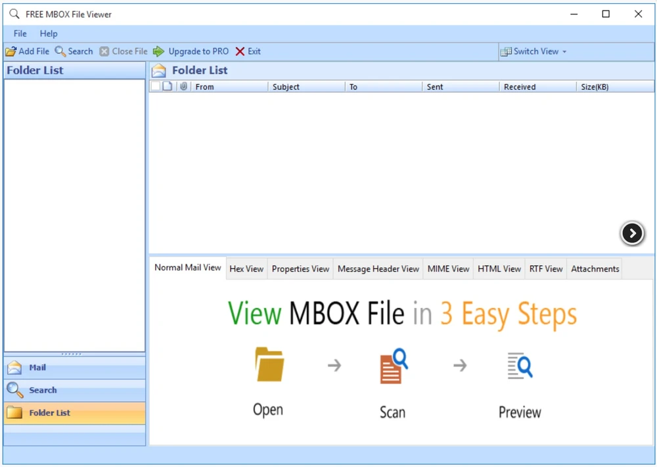Sort by the From column header
This screenshot has width=657, height=467.
point(229,87)
